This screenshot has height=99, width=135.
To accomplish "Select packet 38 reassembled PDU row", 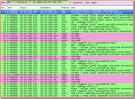I will coord(67,84).
